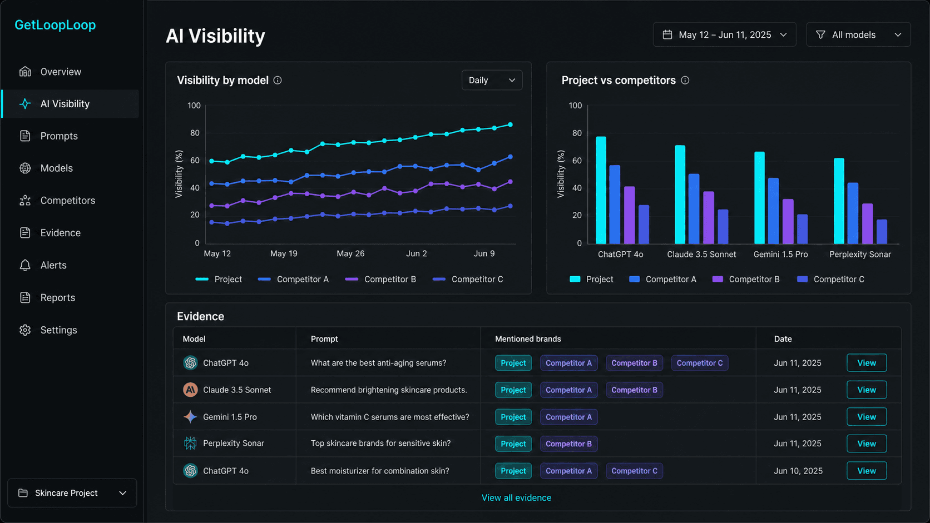Click View for the Perplexity Sonar row
This screenshot has height=523, width=930.
pos(867,444)
